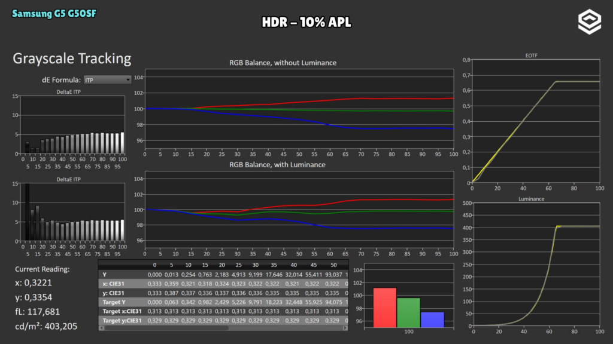Click the arrow on the dE Formula combo box
Viewport: 613px width, 344px height.
[128, 80]
